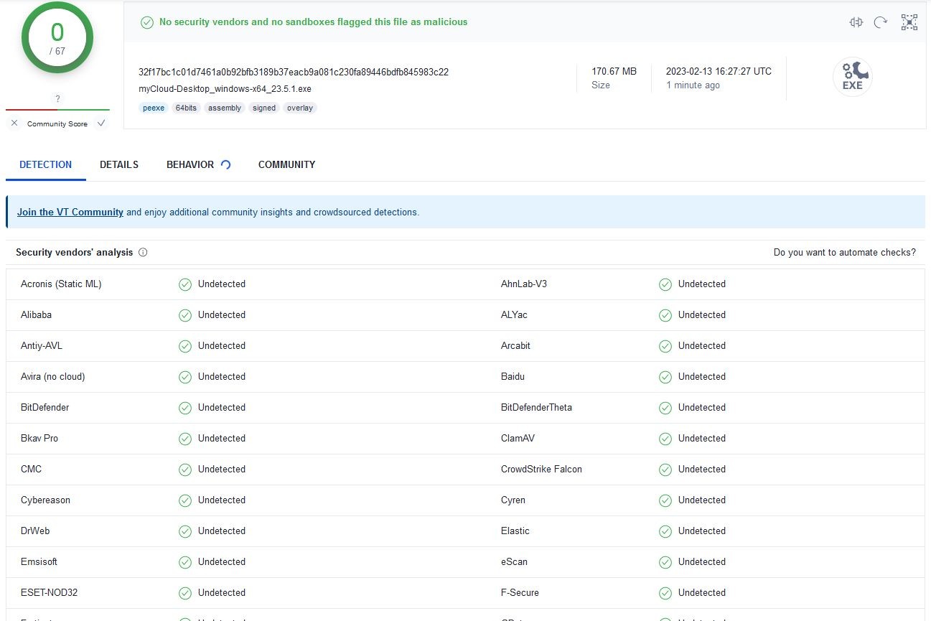Click the Join the VT Community link
931x621 pixels.
click(70, 212)
